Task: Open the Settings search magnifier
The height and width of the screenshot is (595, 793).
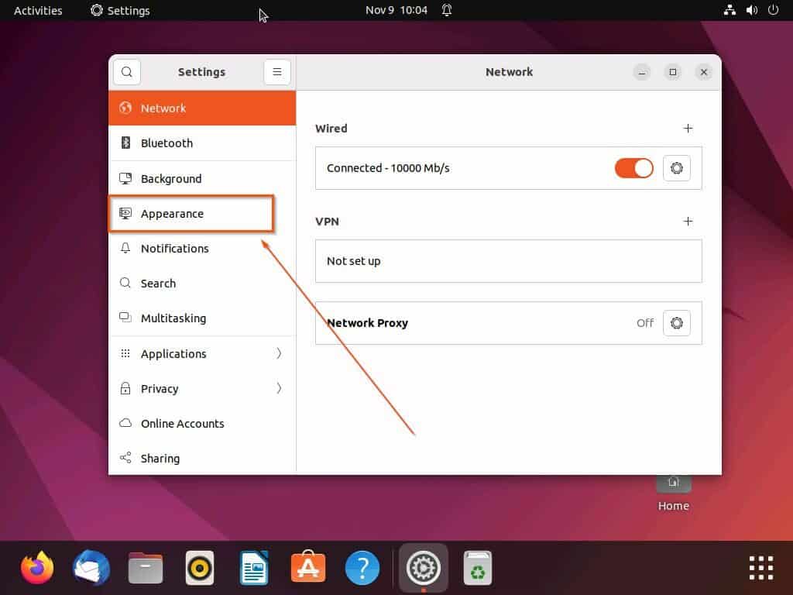Action: pyautogui.click(x=126, y=71)
